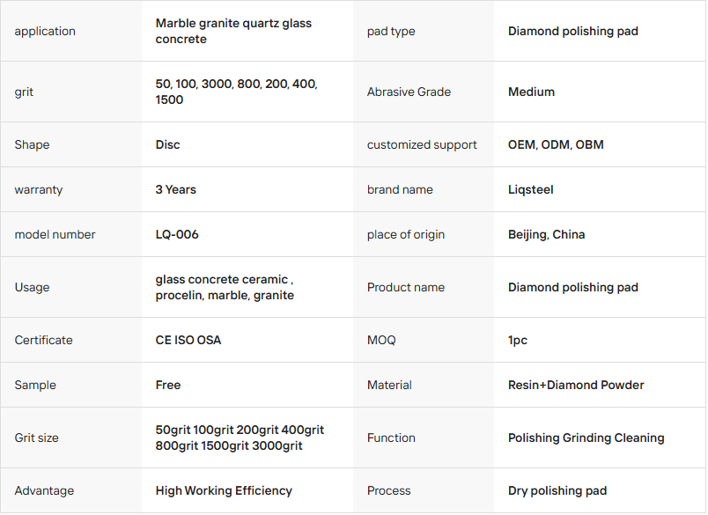Select the 'Medium' abrasive grade value
The width and height of the screenshot is (708, 515).
(x=531, y=92)
